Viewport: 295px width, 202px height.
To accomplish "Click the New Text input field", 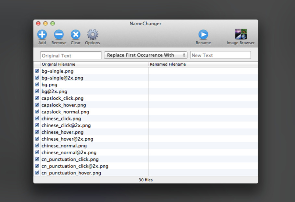I will [220, 55].
